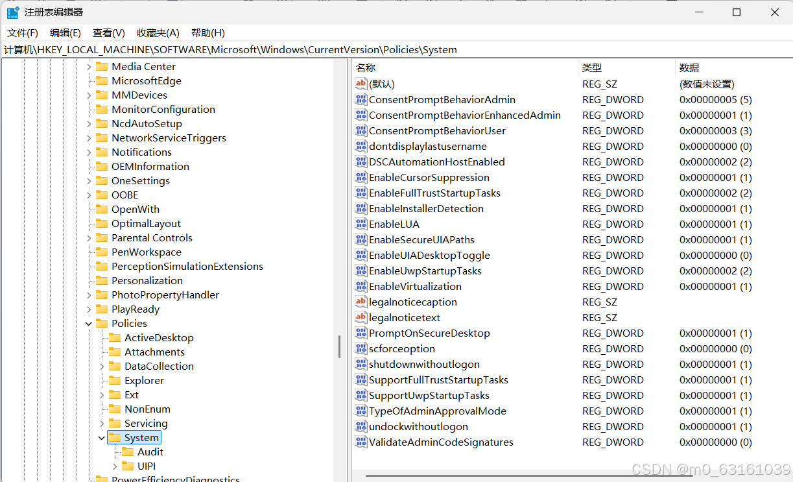This screenshot has width=793, height=482.
Task: Click the DWORD icon beside dontdisplaylastusername
Action: (361, 146)
